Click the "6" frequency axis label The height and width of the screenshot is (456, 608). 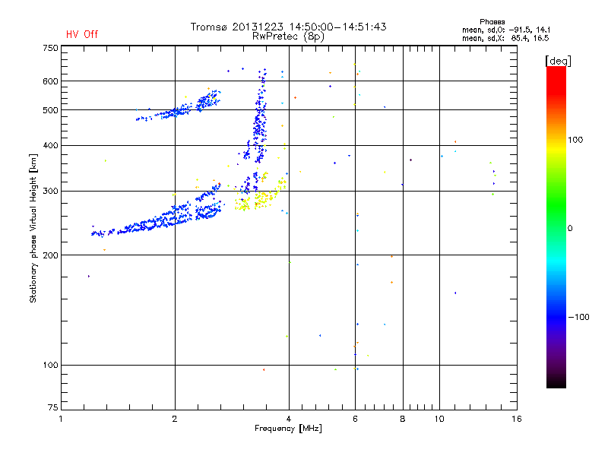355,419
